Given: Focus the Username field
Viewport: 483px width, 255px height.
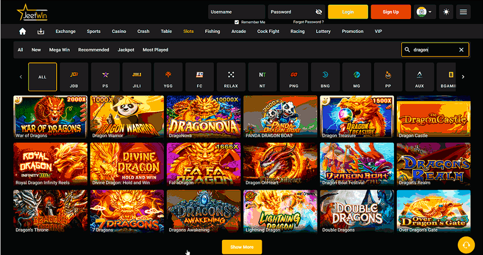Looking at the screenshot, I should pyautogui.click(x=237, y=12).
